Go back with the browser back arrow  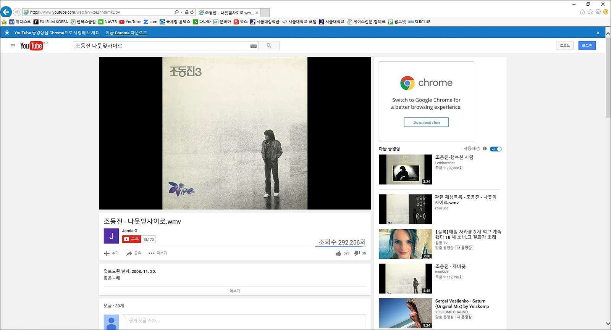(6, 12)
